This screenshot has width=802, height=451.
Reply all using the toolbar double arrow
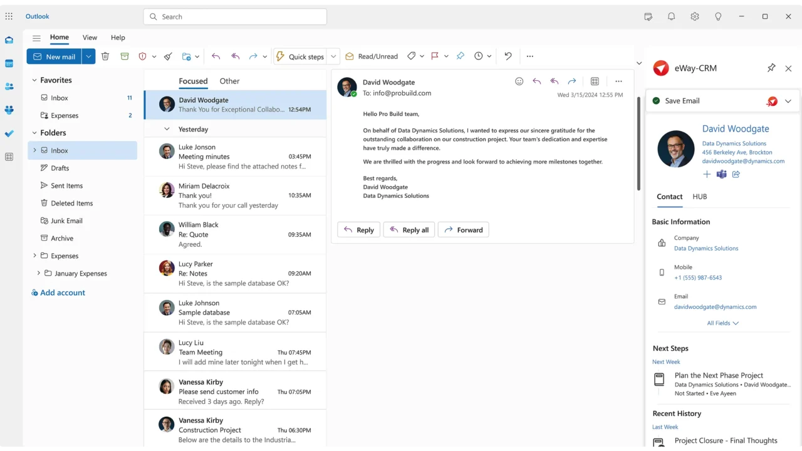(236, 56)
